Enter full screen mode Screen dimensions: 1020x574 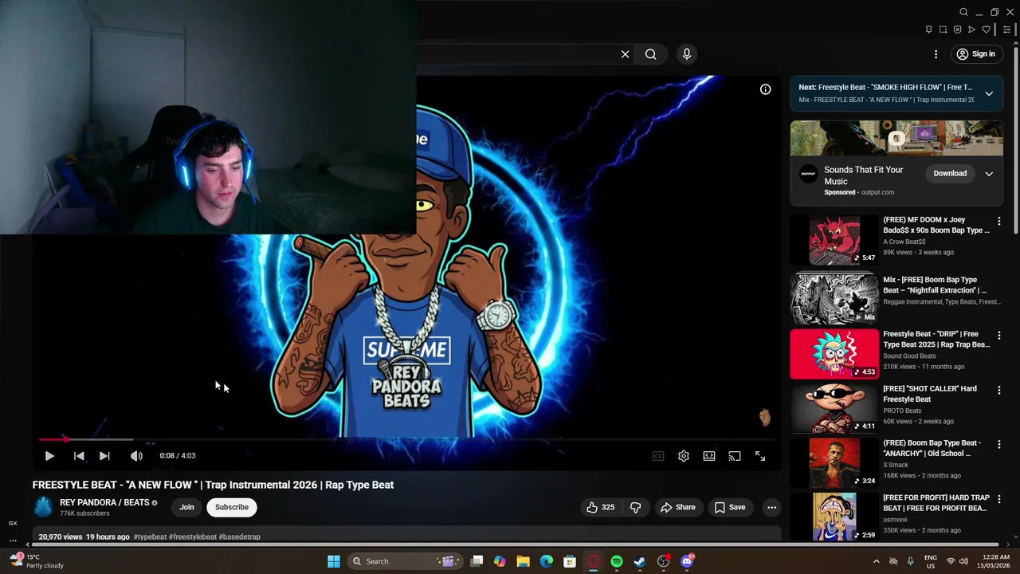[x=760, y=456]
